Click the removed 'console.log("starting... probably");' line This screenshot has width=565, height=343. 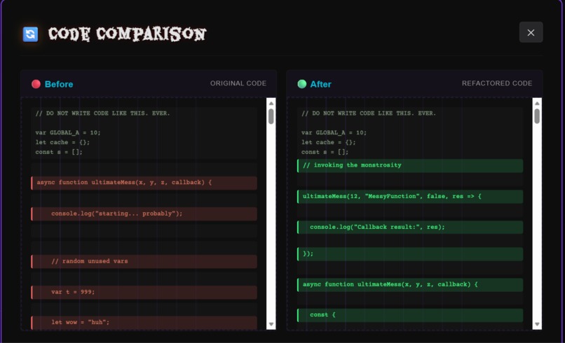click(x=144, y=213)
